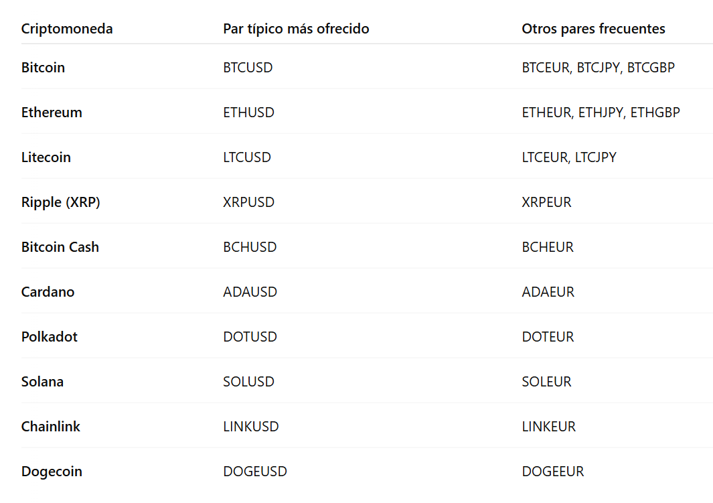Select the XRPEUR pair text

tap(546, 202)
